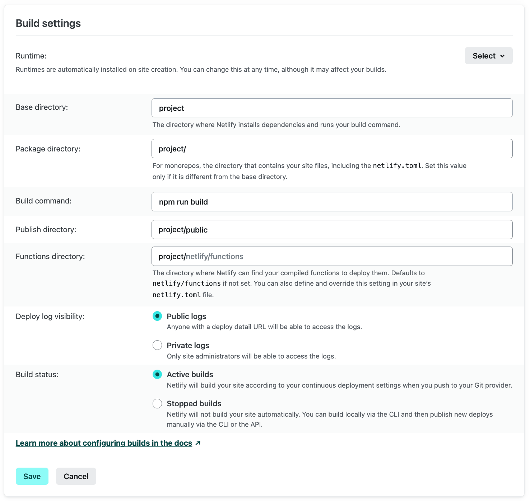Click the Stopped builds label text
This screenshot has width=530, height=501.
194,403
